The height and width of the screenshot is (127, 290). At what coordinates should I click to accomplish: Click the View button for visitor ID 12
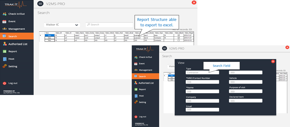click(x=49, y=35)
